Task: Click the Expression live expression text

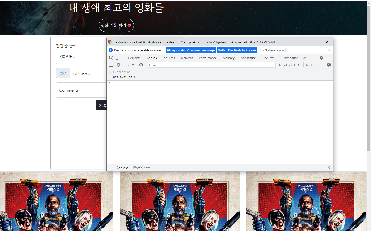Action: [x=122, y=72]
